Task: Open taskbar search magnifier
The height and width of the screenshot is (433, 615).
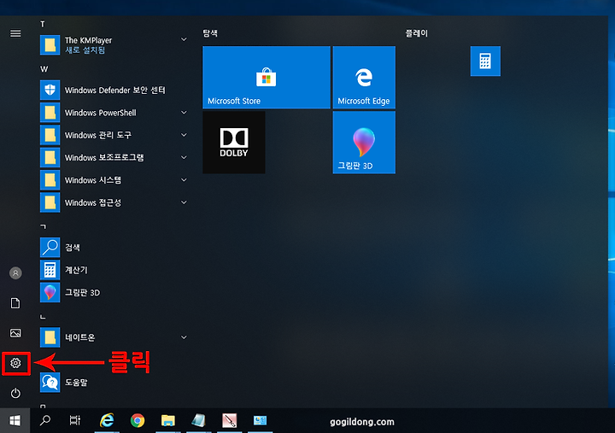Action: click(45, 421)
